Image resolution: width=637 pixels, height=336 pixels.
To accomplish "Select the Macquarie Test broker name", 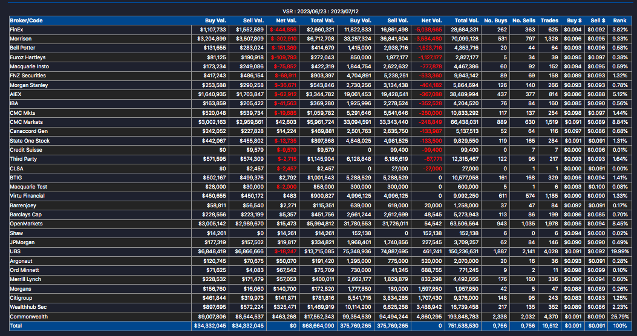I will click(x=28, y=187).
